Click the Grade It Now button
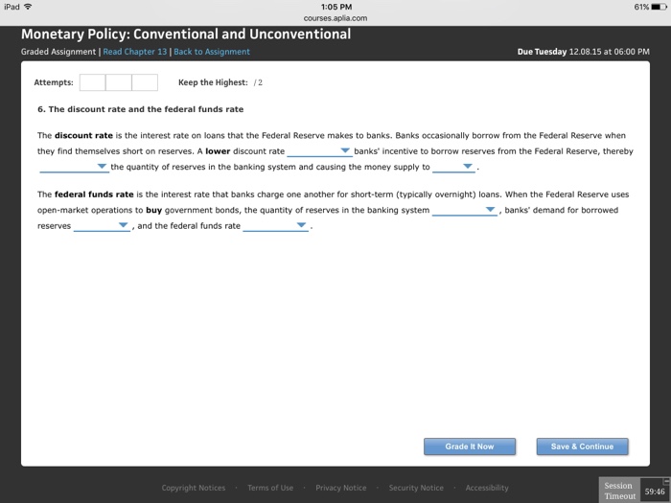 pos(470,446)
